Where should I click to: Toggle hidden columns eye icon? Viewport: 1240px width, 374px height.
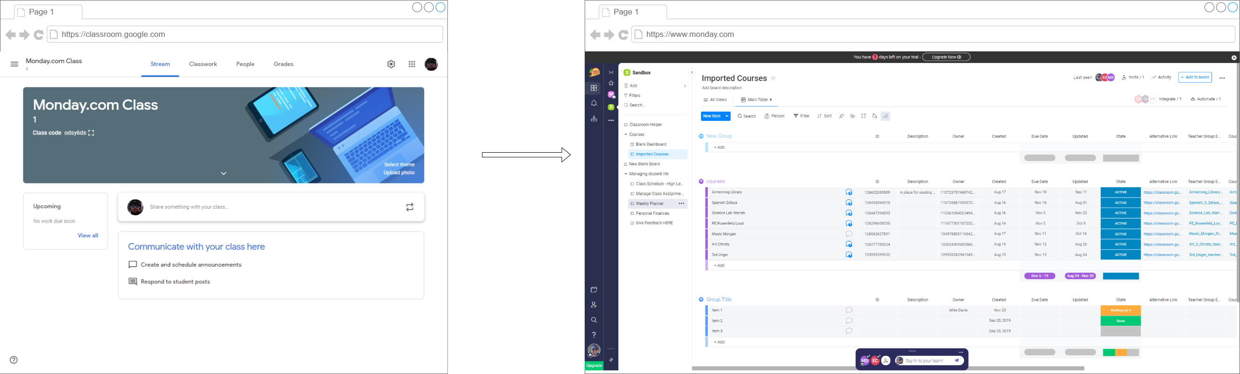[853, 116]
